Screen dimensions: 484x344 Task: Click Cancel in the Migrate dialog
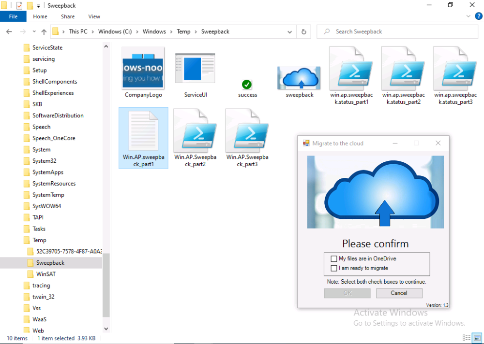tap(399, 293)
